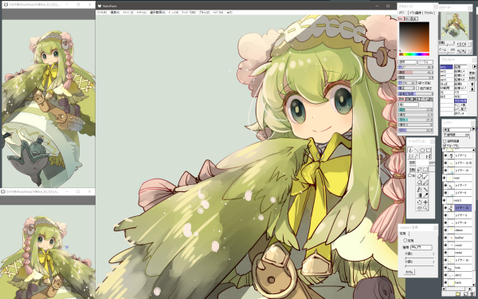Select the gradient fill tool
The image size is (478, 299).
click(420, 195)
